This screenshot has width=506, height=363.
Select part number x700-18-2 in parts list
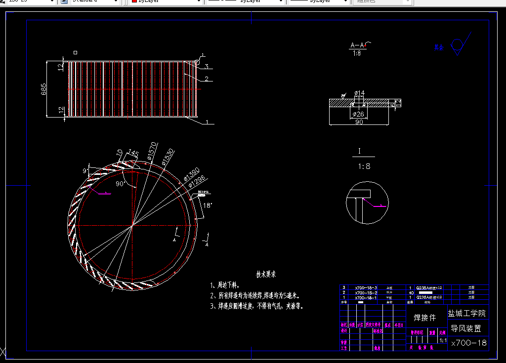tap(366, 293)
